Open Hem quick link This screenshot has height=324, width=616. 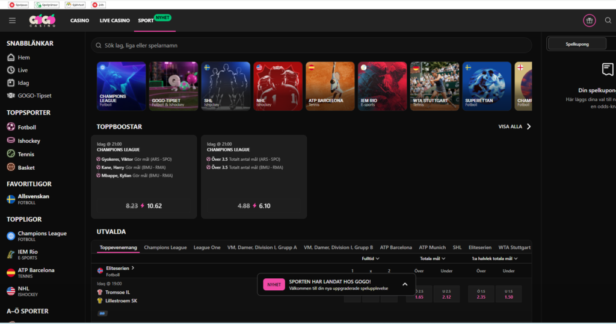tap(19, 57)
